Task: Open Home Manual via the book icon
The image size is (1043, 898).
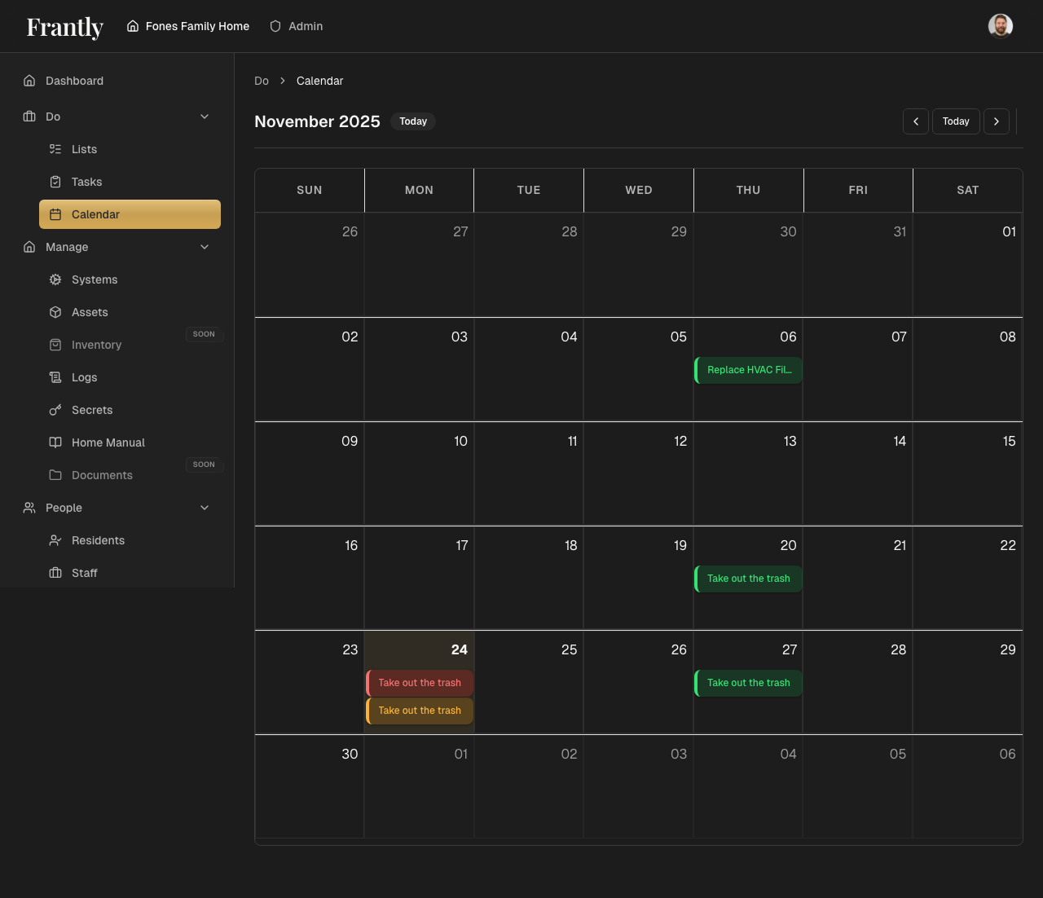Action: [55, 442]
